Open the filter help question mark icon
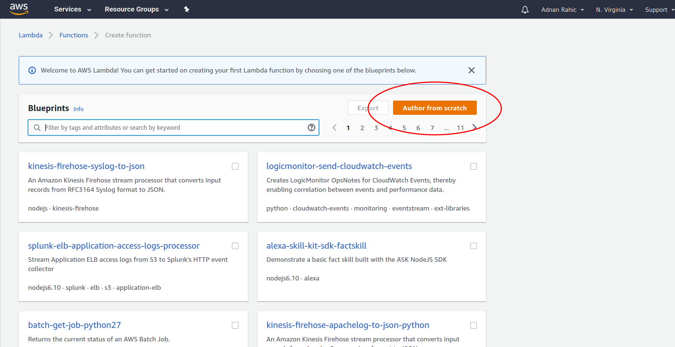The image size is (675, 347). point(312,128)
